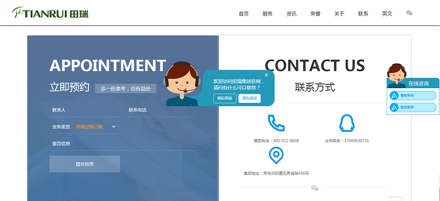Viewport: 440px width, 201px height.
Task: Open the 售后服务 chat button
Action: (413, 107)
